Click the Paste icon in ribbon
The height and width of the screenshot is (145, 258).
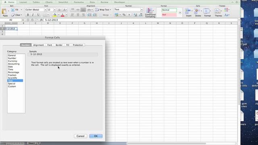tap(4, 12)
